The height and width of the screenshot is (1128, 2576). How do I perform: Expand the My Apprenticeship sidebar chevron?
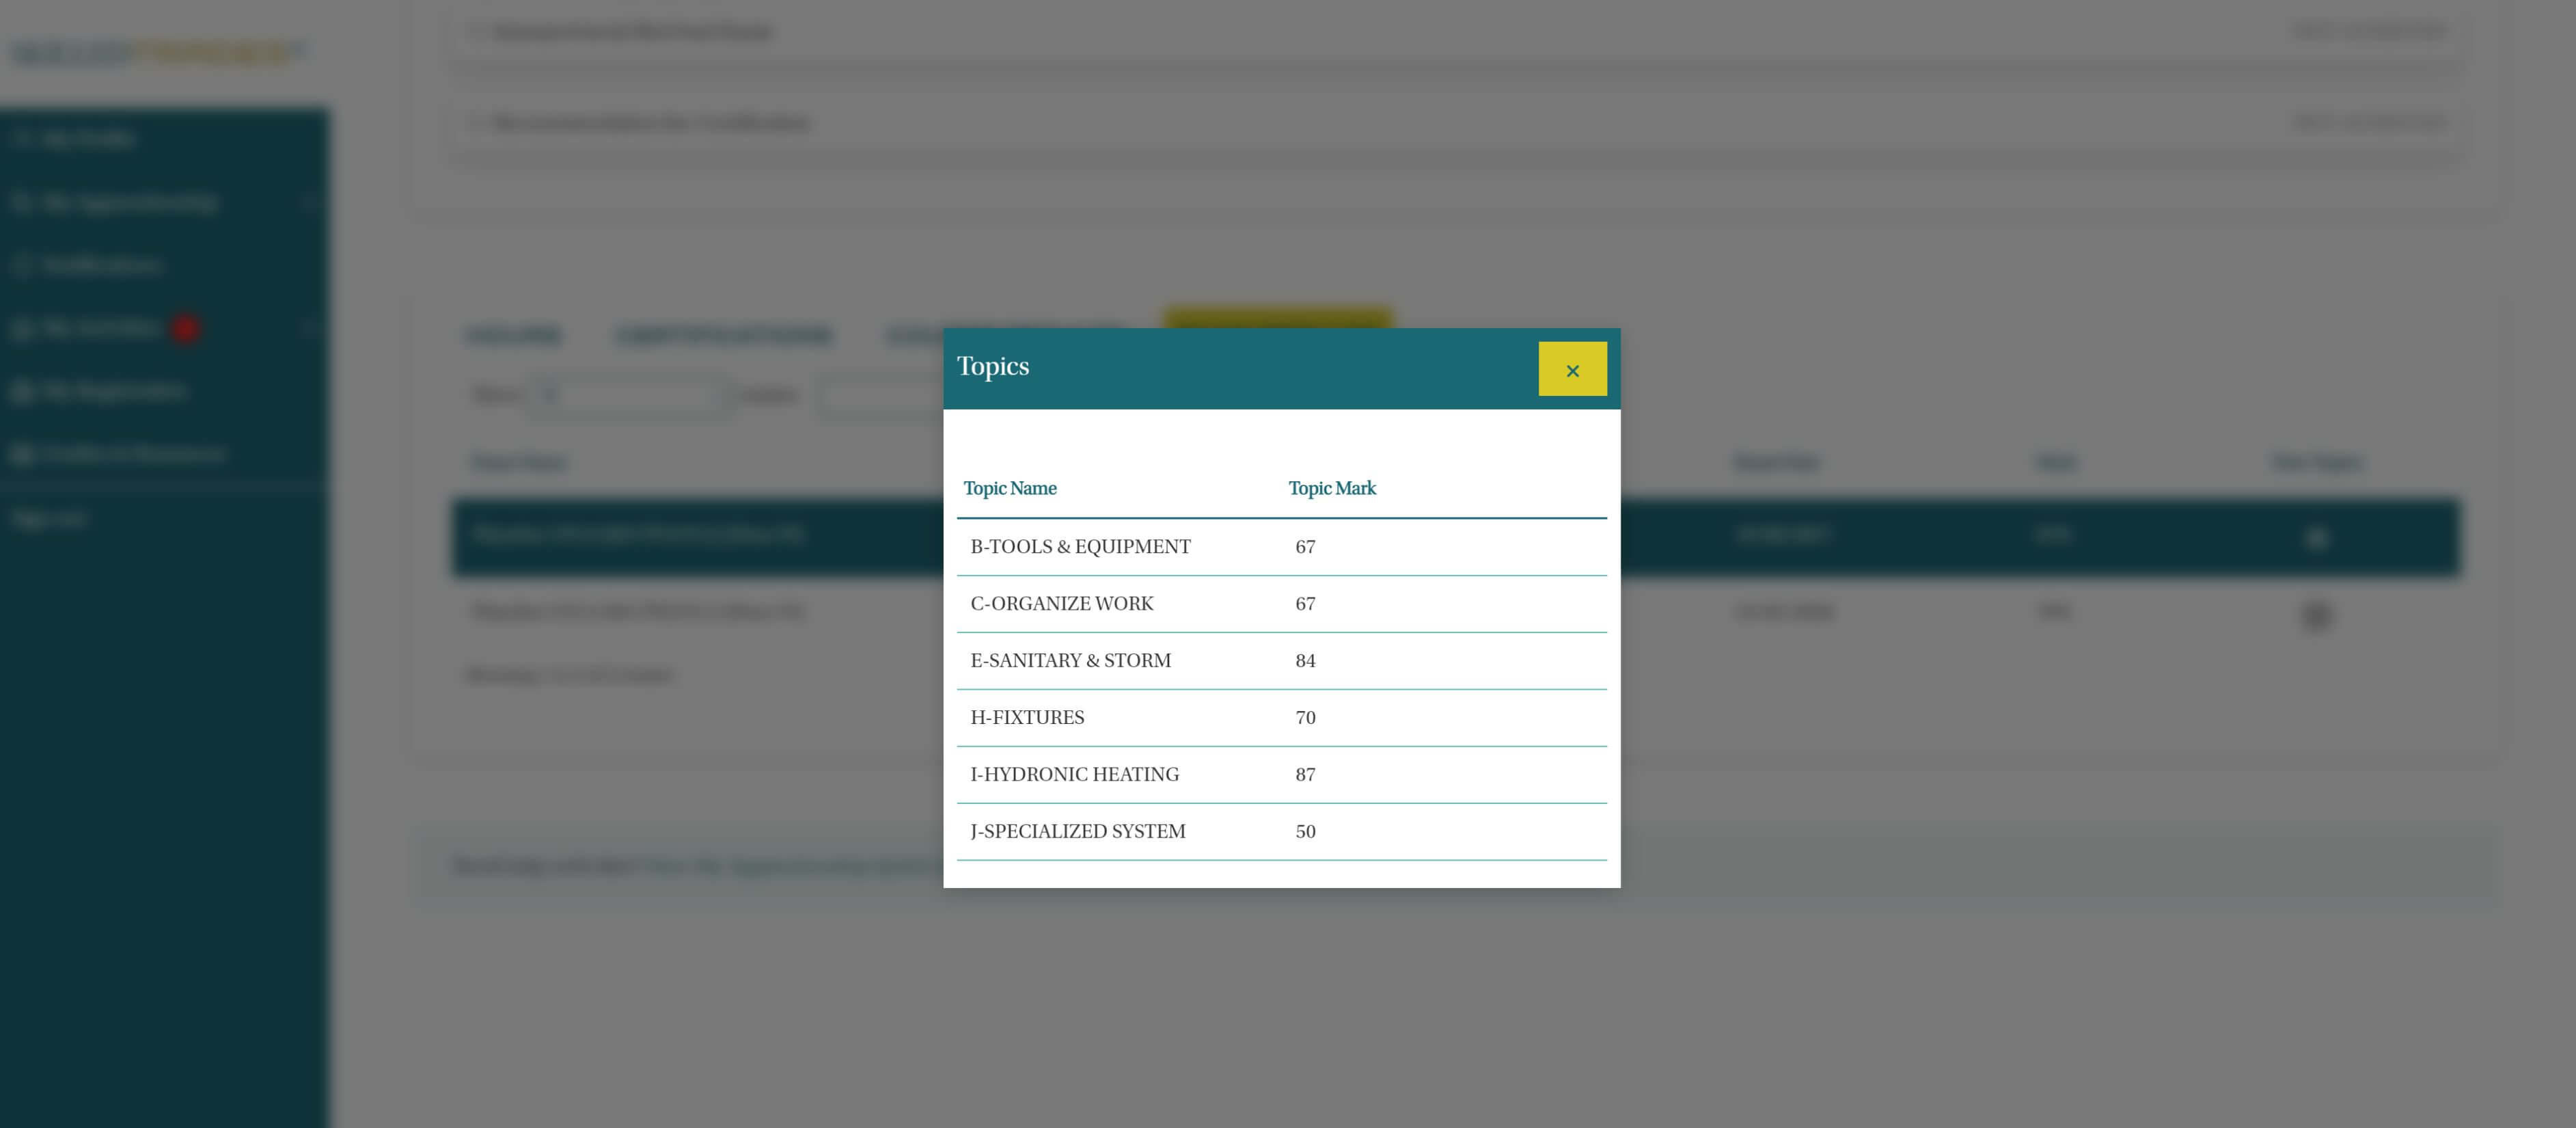(x=310, y=202)
